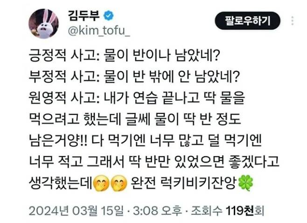307x223 pixels.
Task: Click the 팔로우하기 follow button
Action: tap(247, 21)
